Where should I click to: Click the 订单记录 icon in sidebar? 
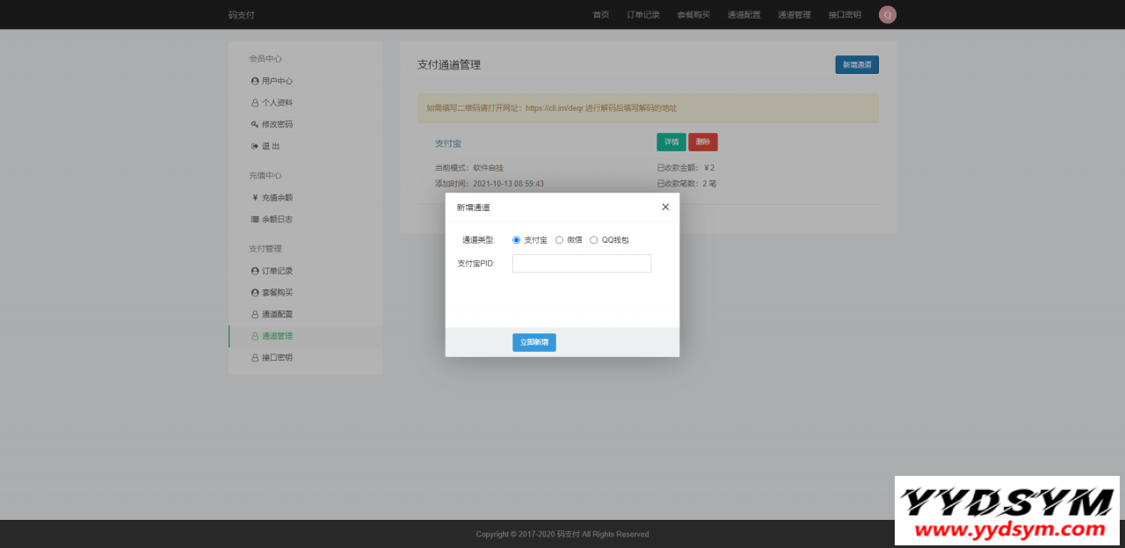[255, 271]
